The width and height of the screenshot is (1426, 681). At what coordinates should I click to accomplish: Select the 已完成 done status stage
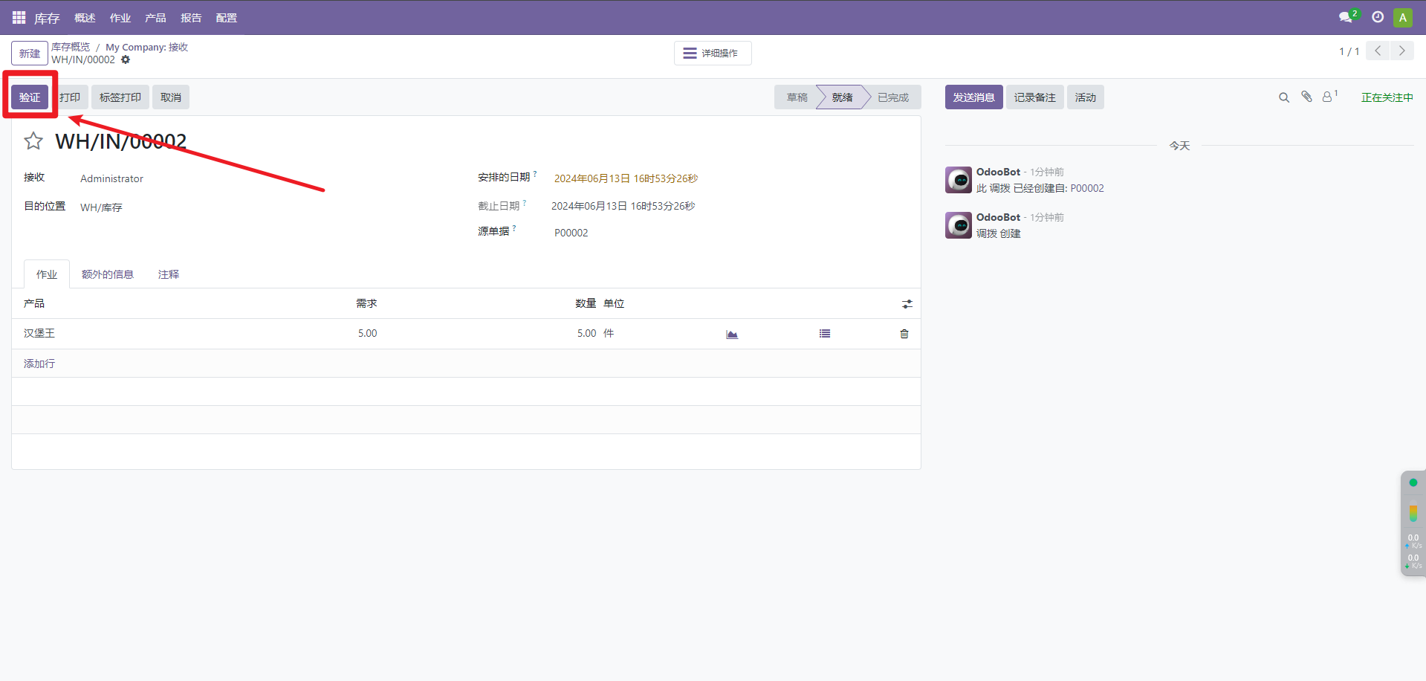coord(892,97)
